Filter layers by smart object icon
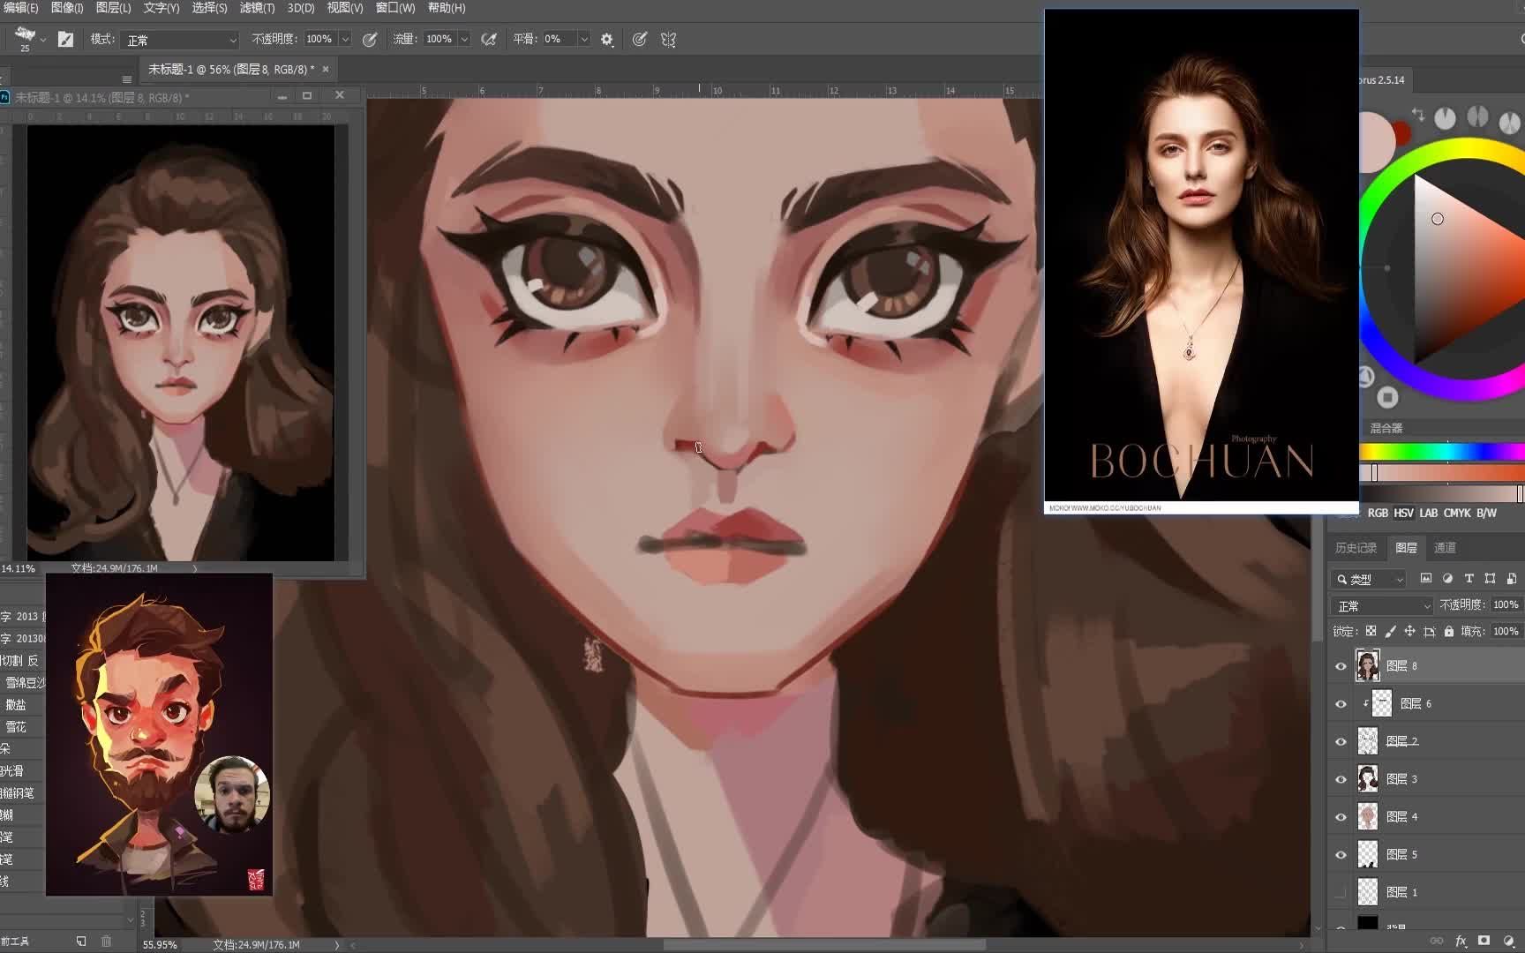This screenshot has width=1525, height=953. 1511,579
